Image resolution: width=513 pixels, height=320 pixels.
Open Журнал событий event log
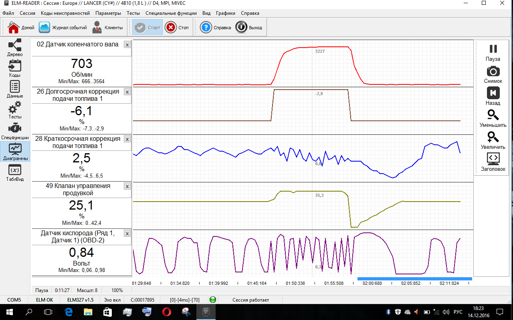[63, 28]
